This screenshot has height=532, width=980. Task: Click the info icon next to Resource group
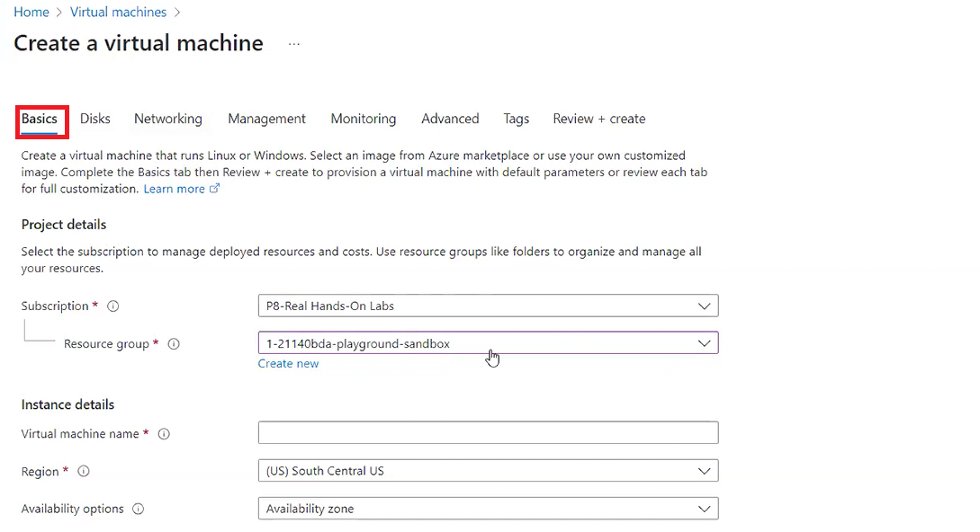174,344
